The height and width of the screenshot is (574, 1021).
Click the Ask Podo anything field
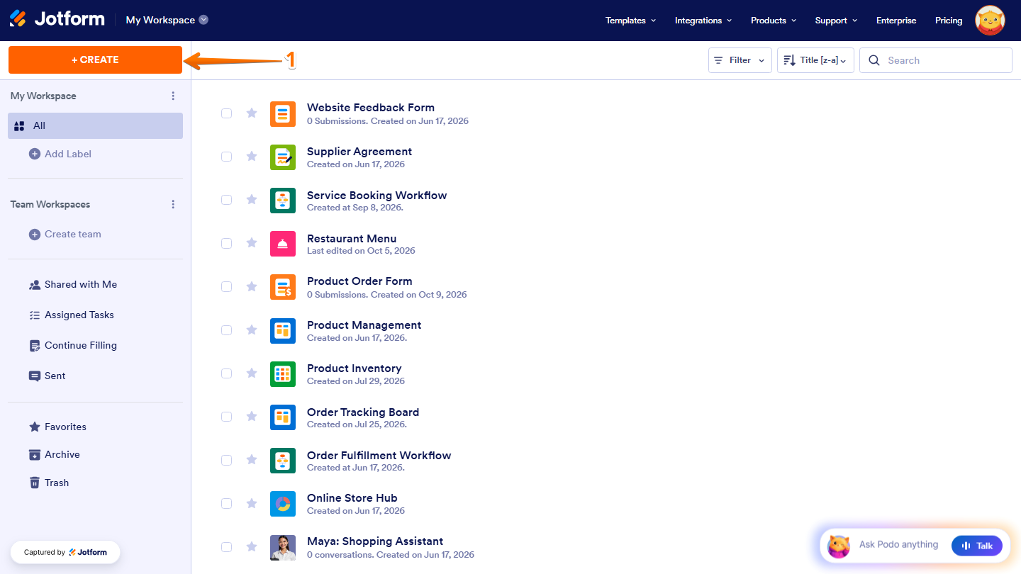click(898, 545)
